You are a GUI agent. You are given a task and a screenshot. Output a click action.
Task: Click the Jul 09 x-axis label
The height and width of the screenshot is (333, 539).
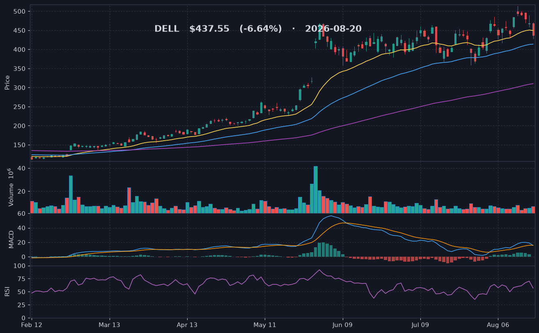click(x=420, y=325)
